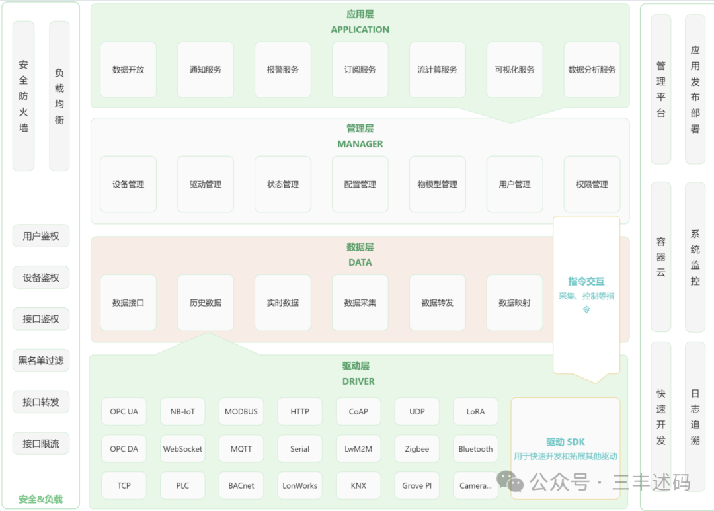Click the 驱动 SDK panel

point(565,449)
